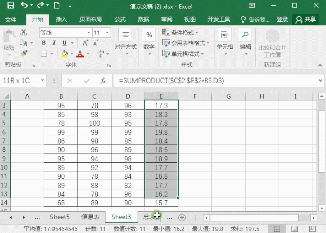Open the ribbon display options icon

[x=252, y=5]
